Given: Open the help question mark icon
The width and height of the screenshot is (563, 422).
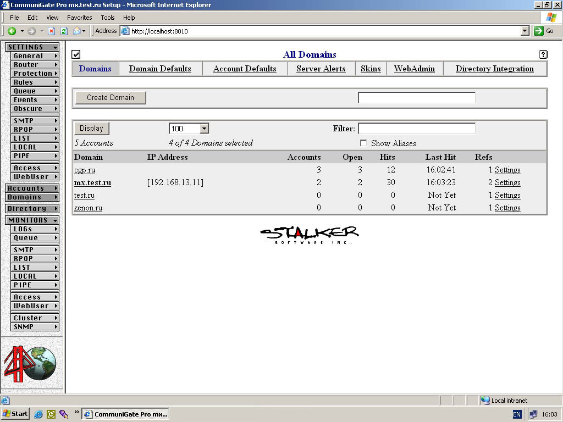Looking at the screenshot, I should point(543,54).
